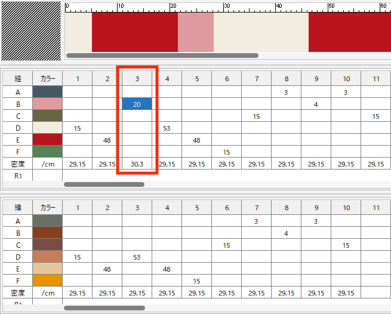
Task: Select weft table column header 5
Action: click(x=197, y=208)
